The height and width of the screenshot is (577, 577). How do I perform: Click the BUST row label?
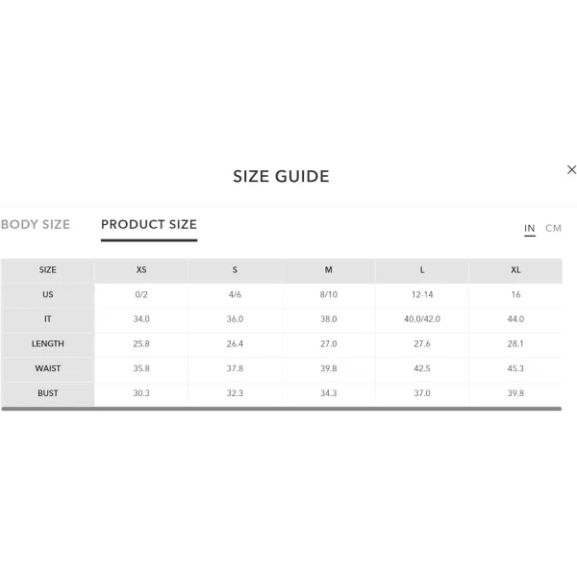tap(48, 393)
